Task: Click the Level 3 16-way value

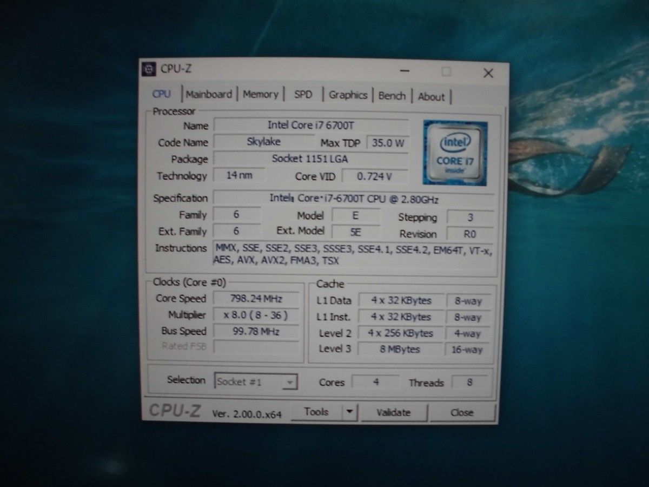Action: [x=467, y=350]
